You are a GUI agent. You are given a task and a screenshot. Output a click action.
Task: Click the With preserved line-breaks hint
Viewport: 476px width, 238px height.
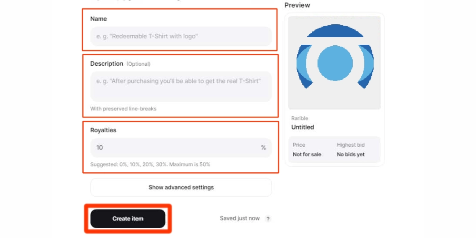coord(123,109)
